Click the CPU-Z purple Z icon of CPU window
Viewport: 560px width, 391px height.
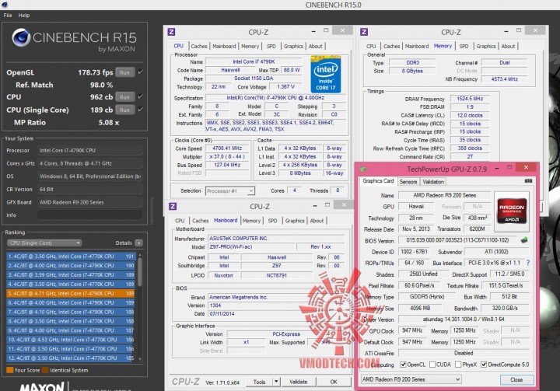tap(171, 32)
